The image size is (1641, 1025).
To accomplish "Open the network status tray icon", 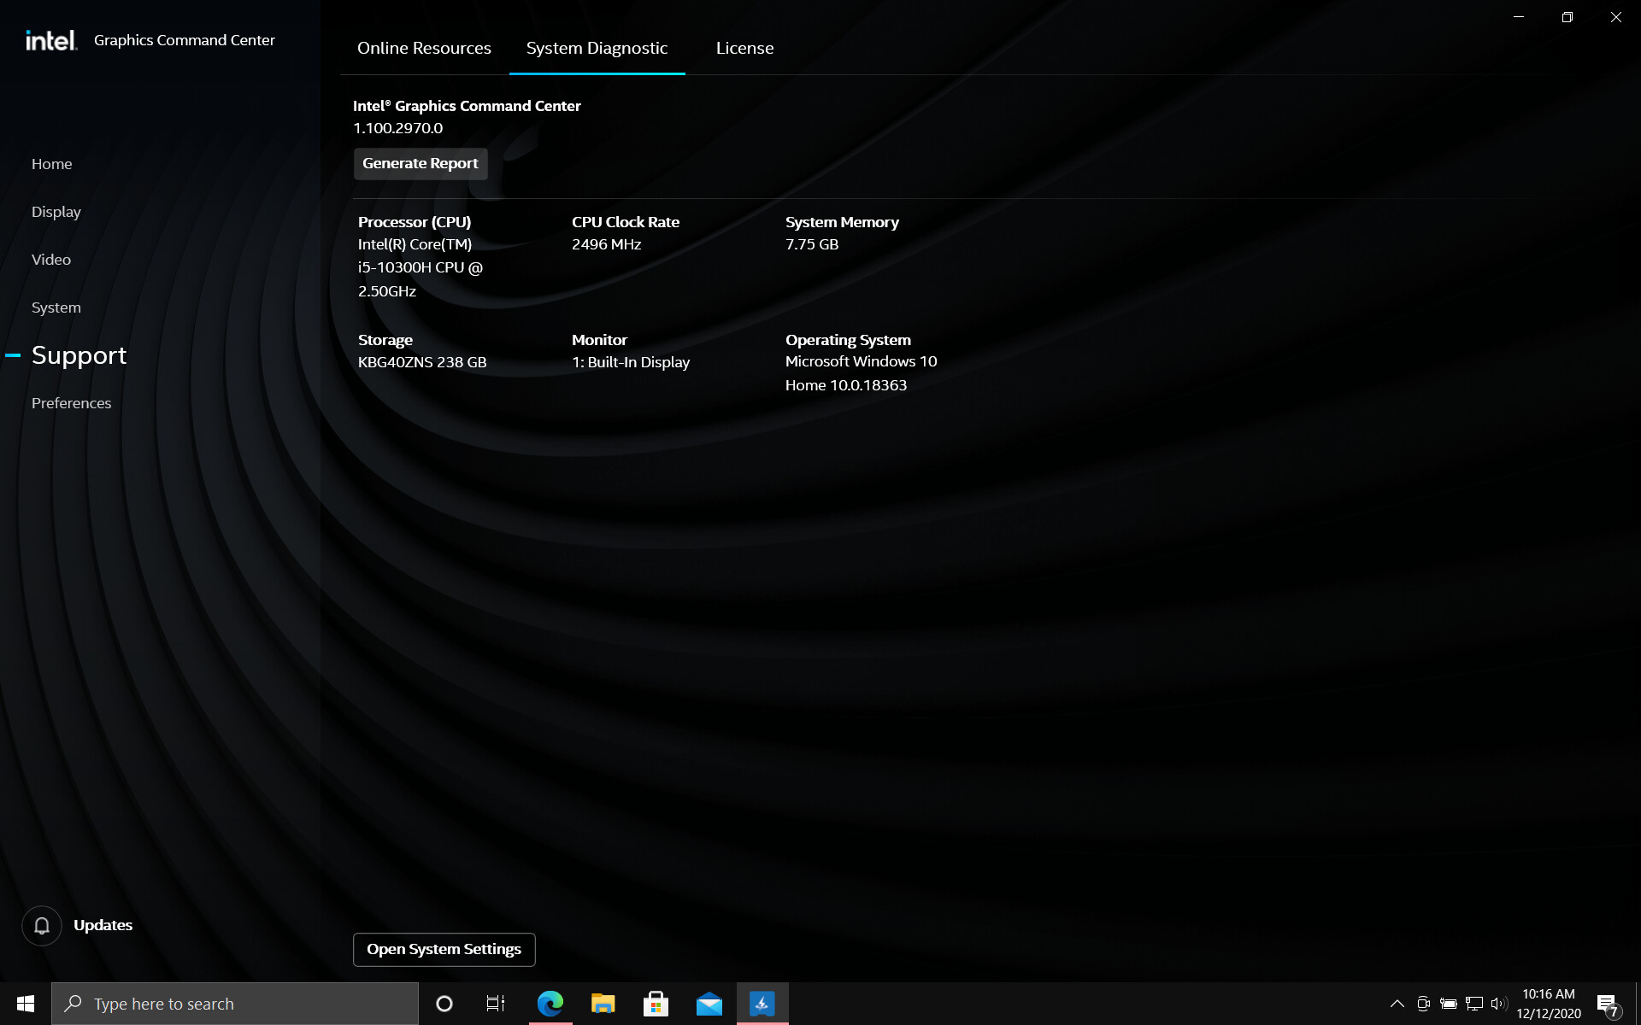I will tap(1474, 1004).
